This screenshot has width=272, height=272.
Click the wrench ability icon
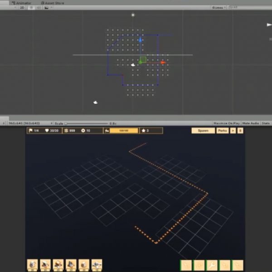212,265
